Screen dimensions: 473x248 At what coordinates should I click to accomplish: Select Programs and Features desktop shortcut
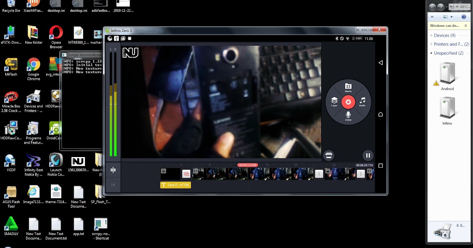pyautogui.click(x=34, y=133)
